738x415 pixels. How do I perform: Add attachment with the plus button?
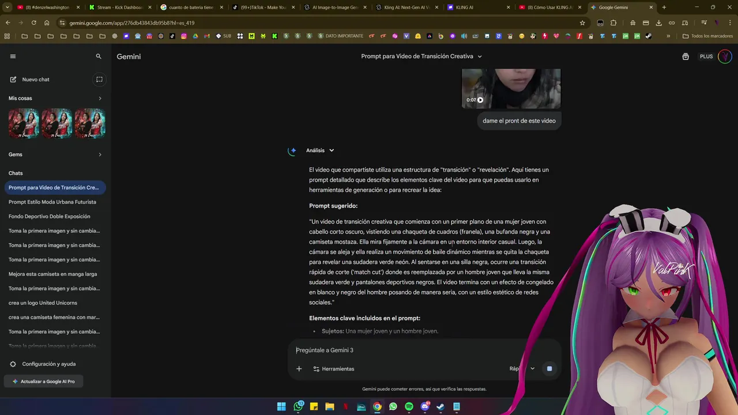[299, 369]
